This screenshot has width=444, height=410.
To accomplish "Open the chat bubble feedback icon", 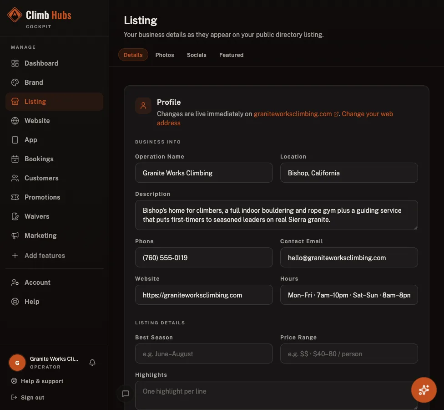I will (x=126, y=394).
